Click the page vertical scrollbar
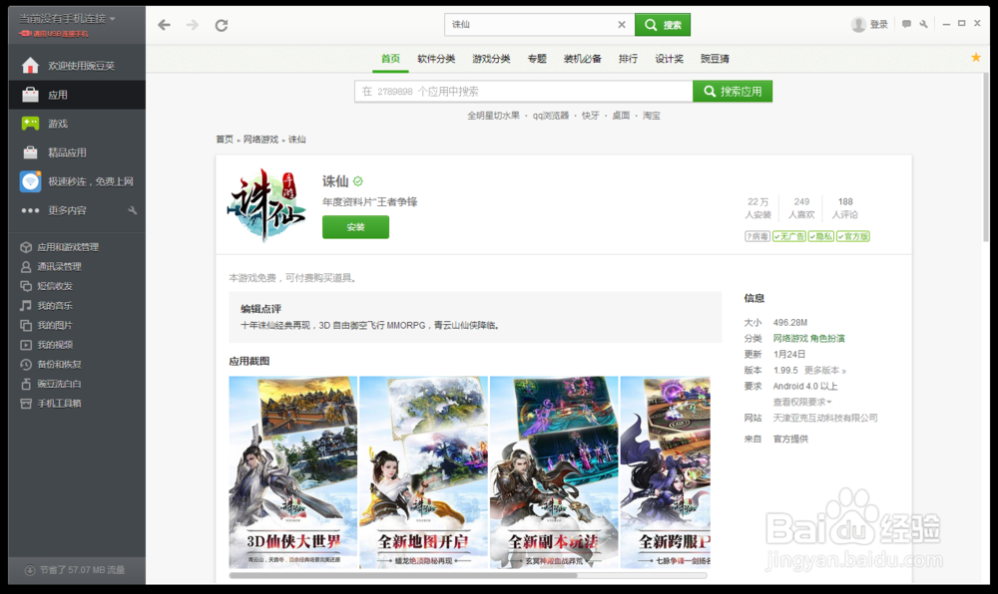The height and width of the screenshot is (594, 998). pos(986,157)
